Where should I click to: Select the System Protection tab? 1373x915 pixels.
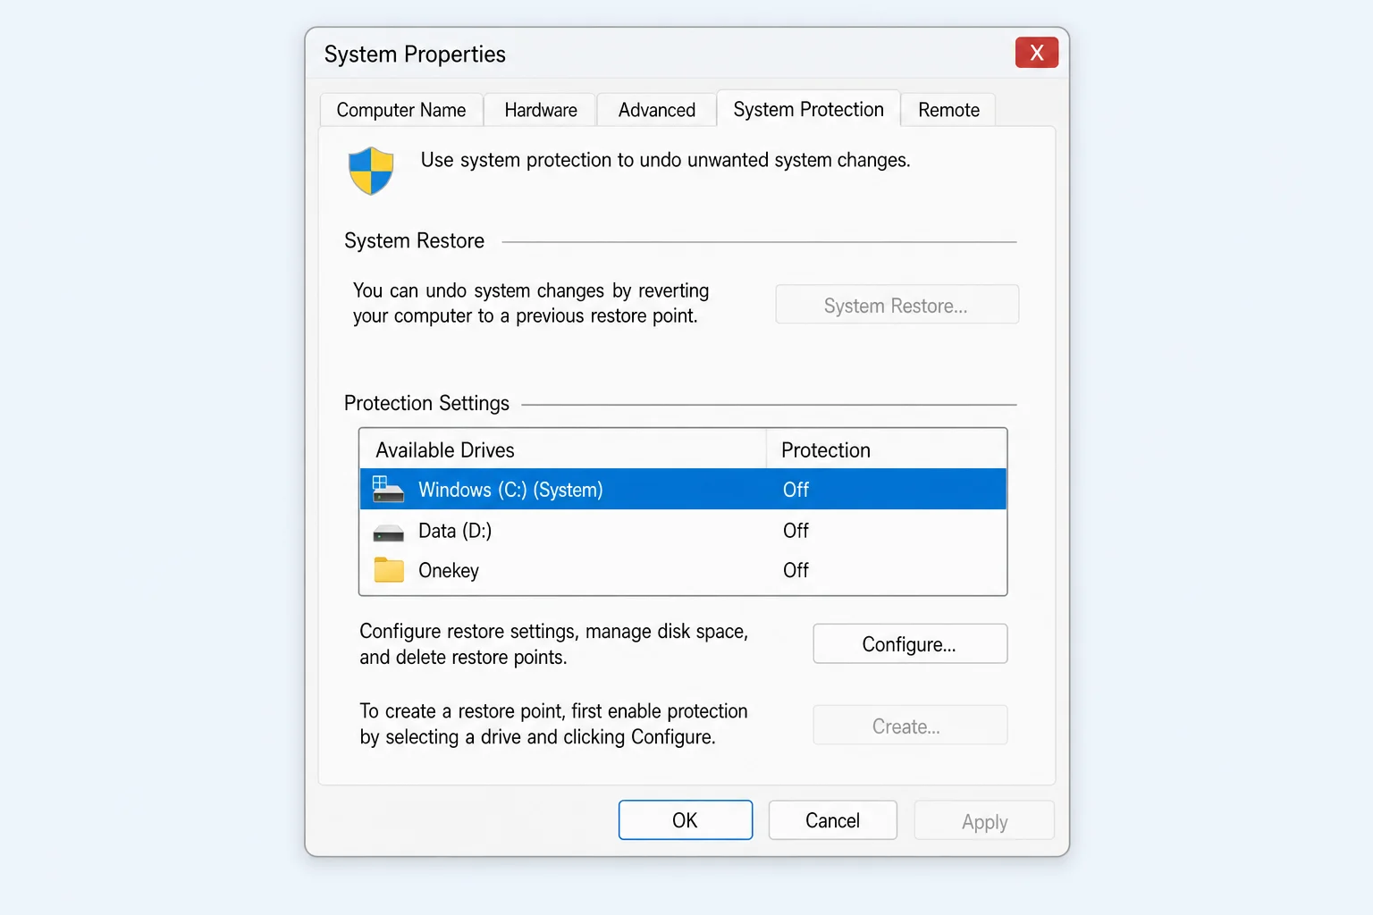[x=808, y=109]
